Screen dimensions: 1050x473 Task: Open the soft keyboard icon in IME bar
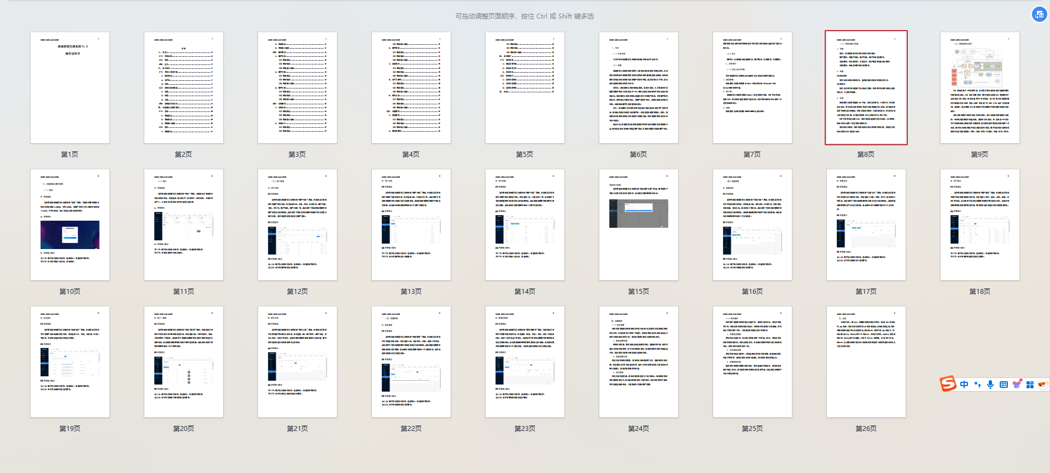[x=1004, y=385]
